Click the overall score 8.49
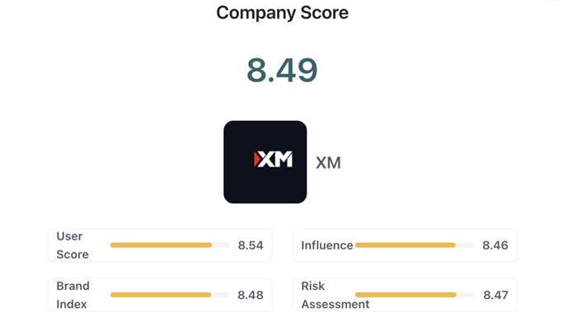The image size is (568, 331). pyautogui.click(x=282, y=70)
